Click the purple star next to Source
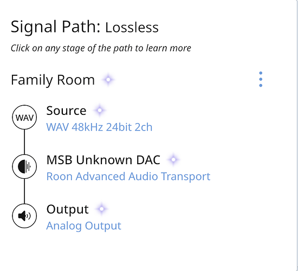The height and width of the screenshot is (271, 298). 100,111
